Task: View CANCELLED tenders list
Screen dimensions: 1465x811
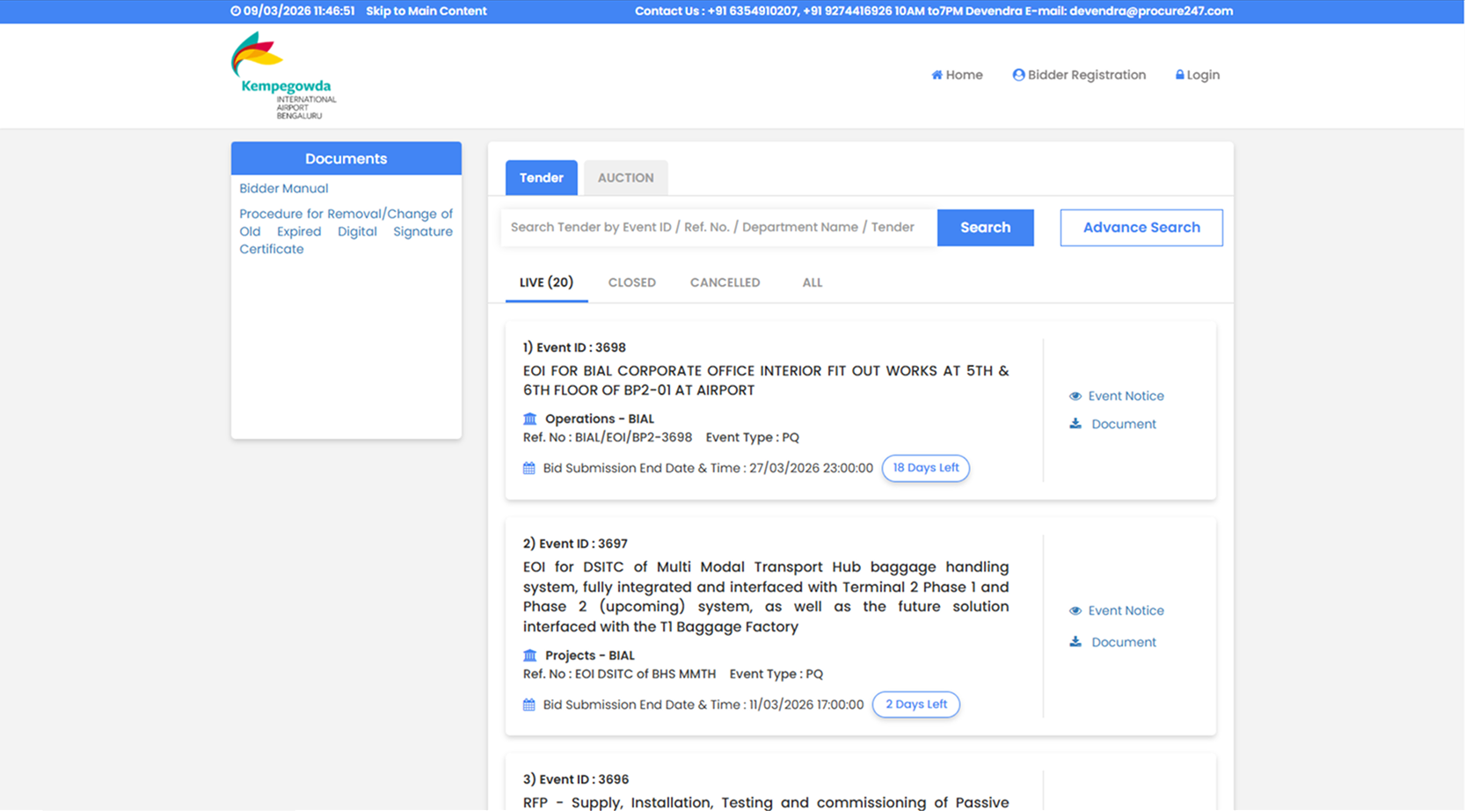Action: click(725, 282)
